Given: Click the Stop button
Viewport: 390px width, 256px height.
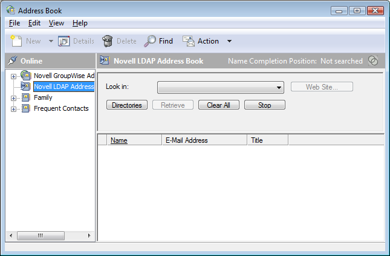Looking at the screenshot, I should pyautogui.click(x=265, y=105).
